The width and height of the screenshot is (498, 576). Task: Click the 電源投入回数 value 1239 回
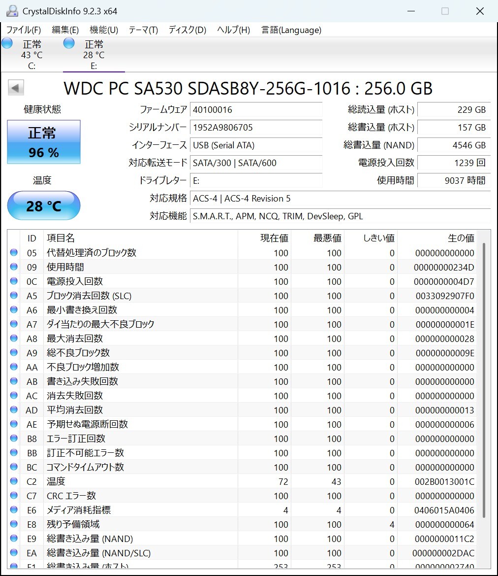pos(454,163)
